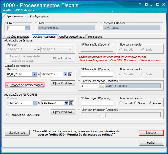Click PIS/COFINS Cliente/Fornecedor code field

(90, 115)
